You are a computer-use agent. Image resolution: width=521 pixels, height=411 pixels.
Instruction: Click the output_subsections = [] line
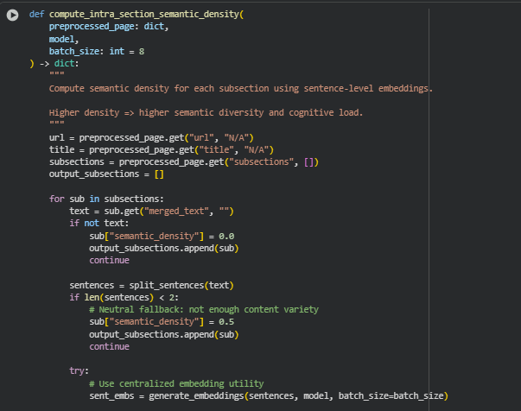(x=106, y=174)
